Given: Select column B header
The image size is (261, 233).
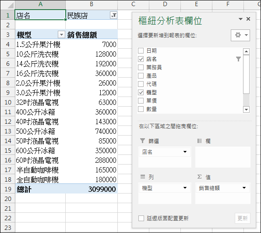Looking at the screenshot, I should click(x=92, y=5).
